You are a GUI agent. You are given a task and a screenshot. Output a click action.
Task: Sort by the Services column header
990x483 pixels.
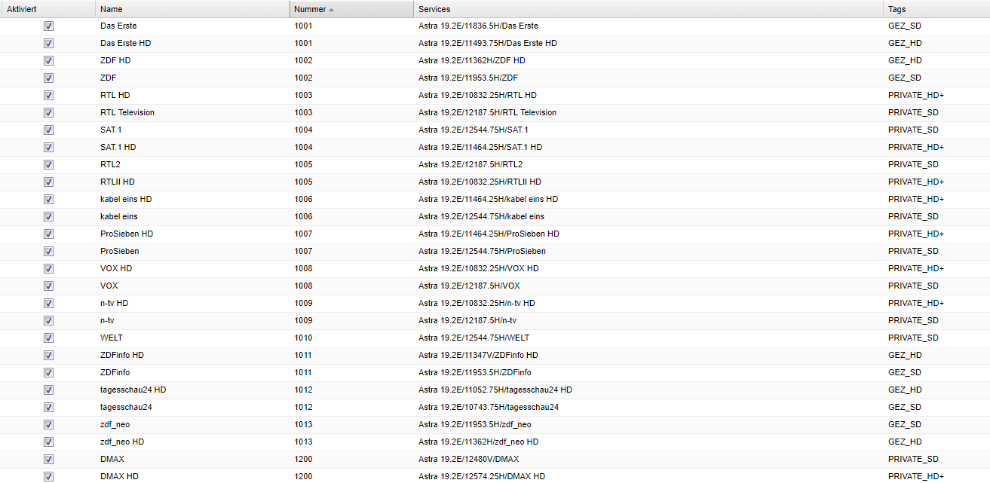tap(648, 9)
